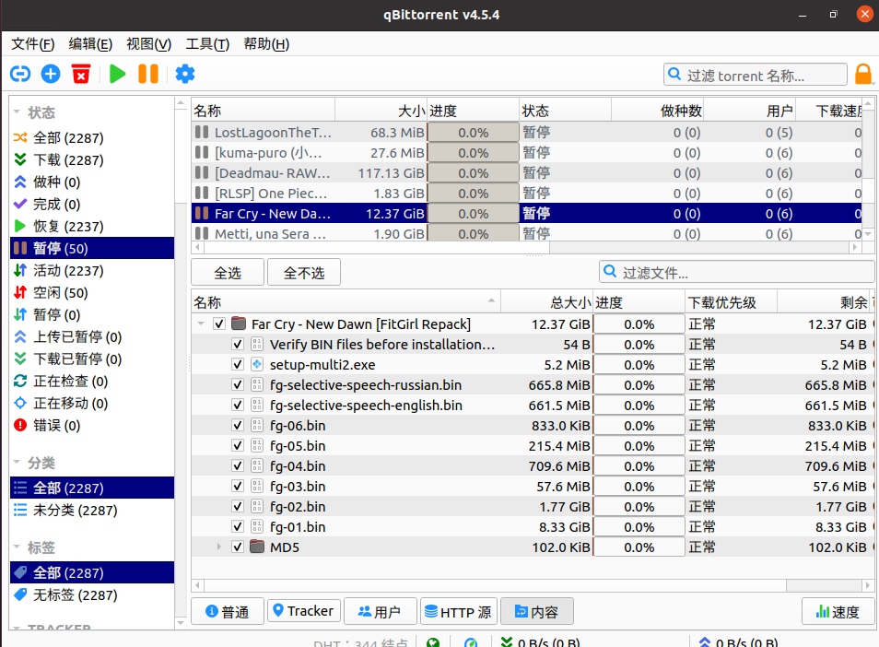Click the orange lock icon
Screen dimensions: 879x647
tap(863, 74)
